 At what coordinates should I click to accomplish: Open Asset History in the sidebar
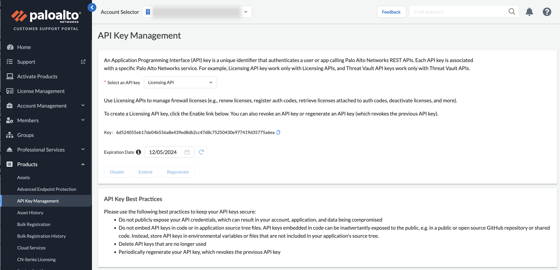[30, 213]
